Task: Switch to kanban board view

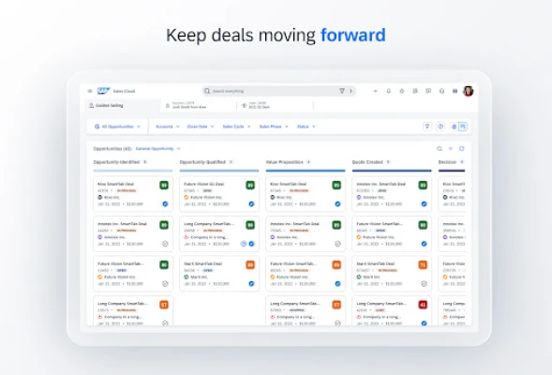Action: click(463, 127)
